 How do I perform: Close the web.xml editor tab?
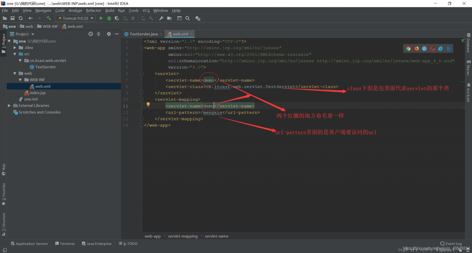click(x=192, y=34)
